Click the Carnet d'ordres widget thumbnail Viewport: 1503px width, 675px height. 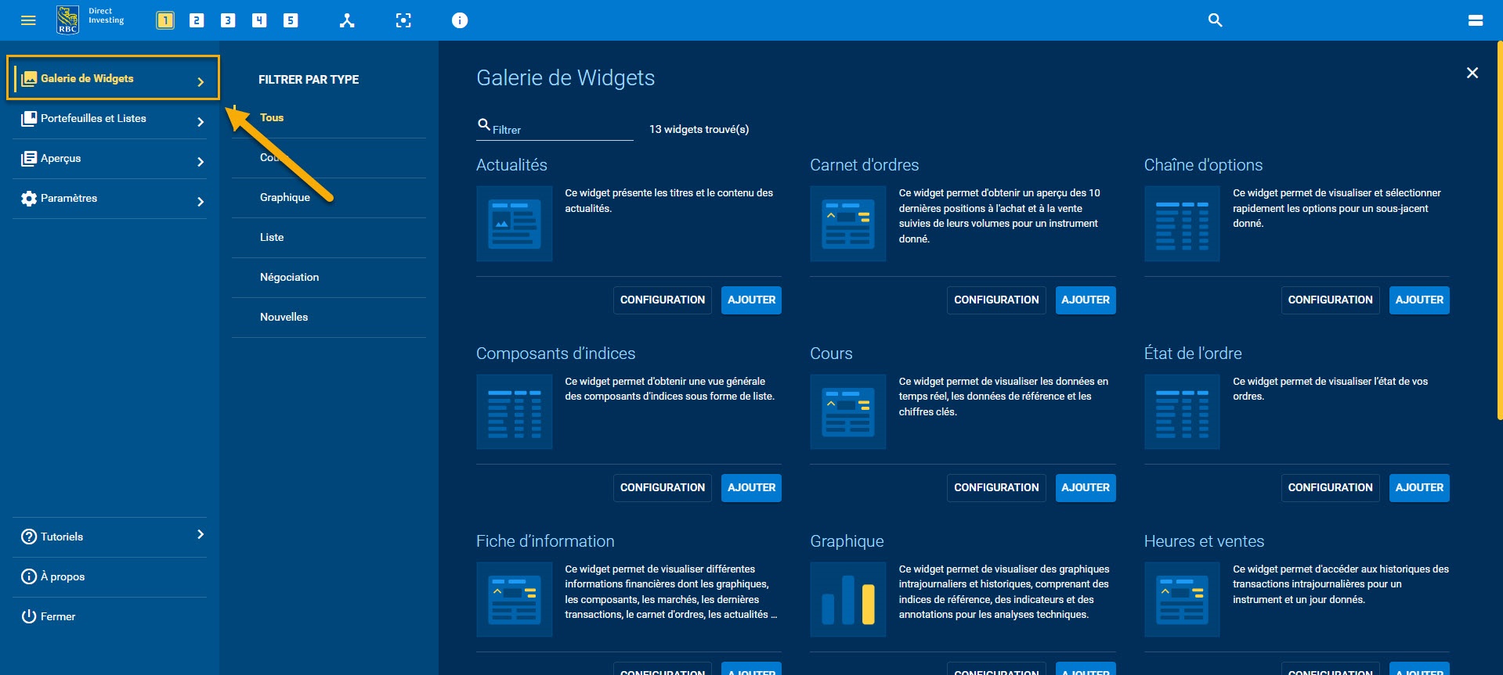848,224
